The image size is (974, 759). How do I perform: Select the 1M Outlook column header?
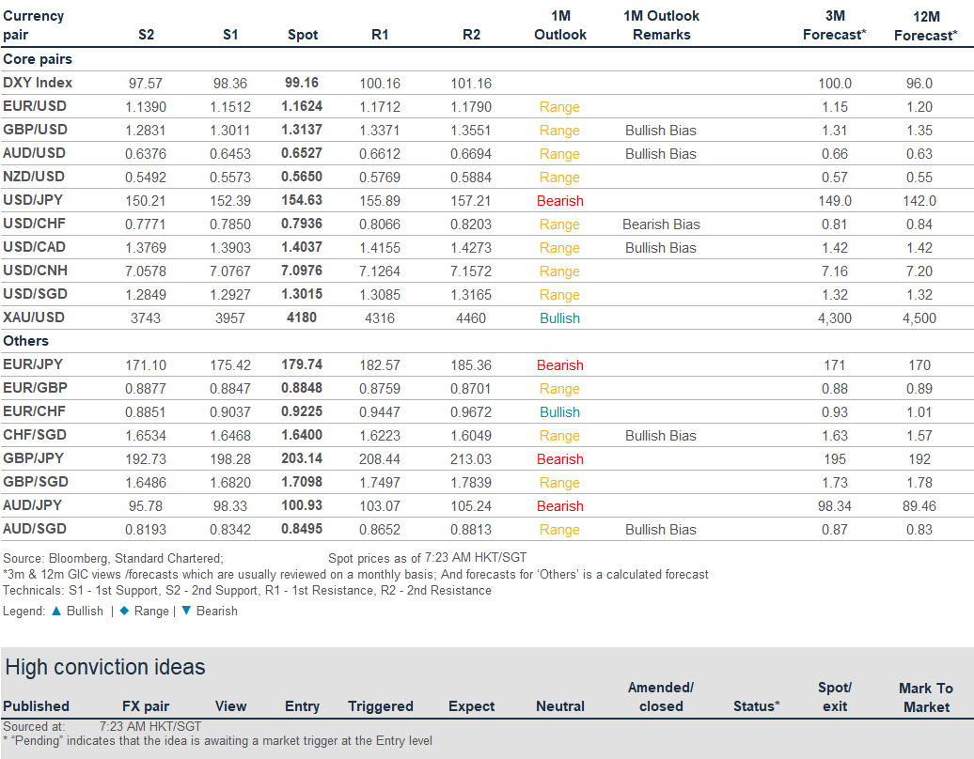560,25
